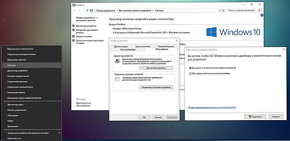This screenshot has width=290, height=141.
Task: Open 'Дополнительные параметры системы' sidebar link
Action: [90, 42]
